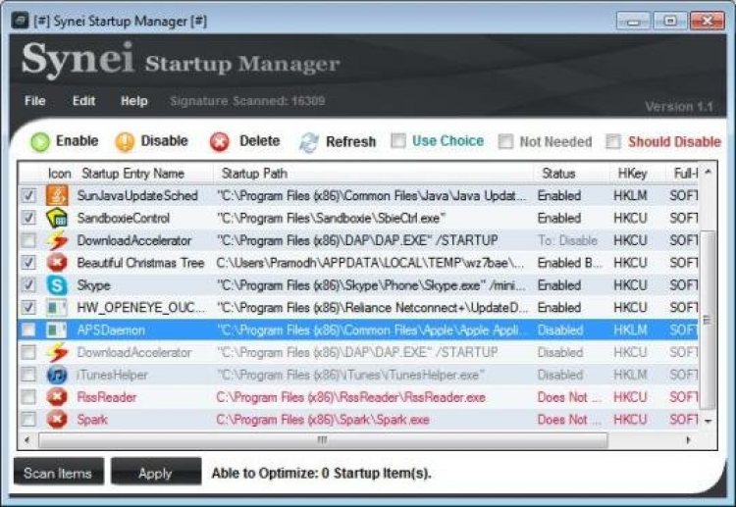Image resolution: width=736 pixels, height=507 pixels.
Task: Click the red X icon of Beautiful Christmas Tree
Action: pyautogui.click(x=57, y=263)
